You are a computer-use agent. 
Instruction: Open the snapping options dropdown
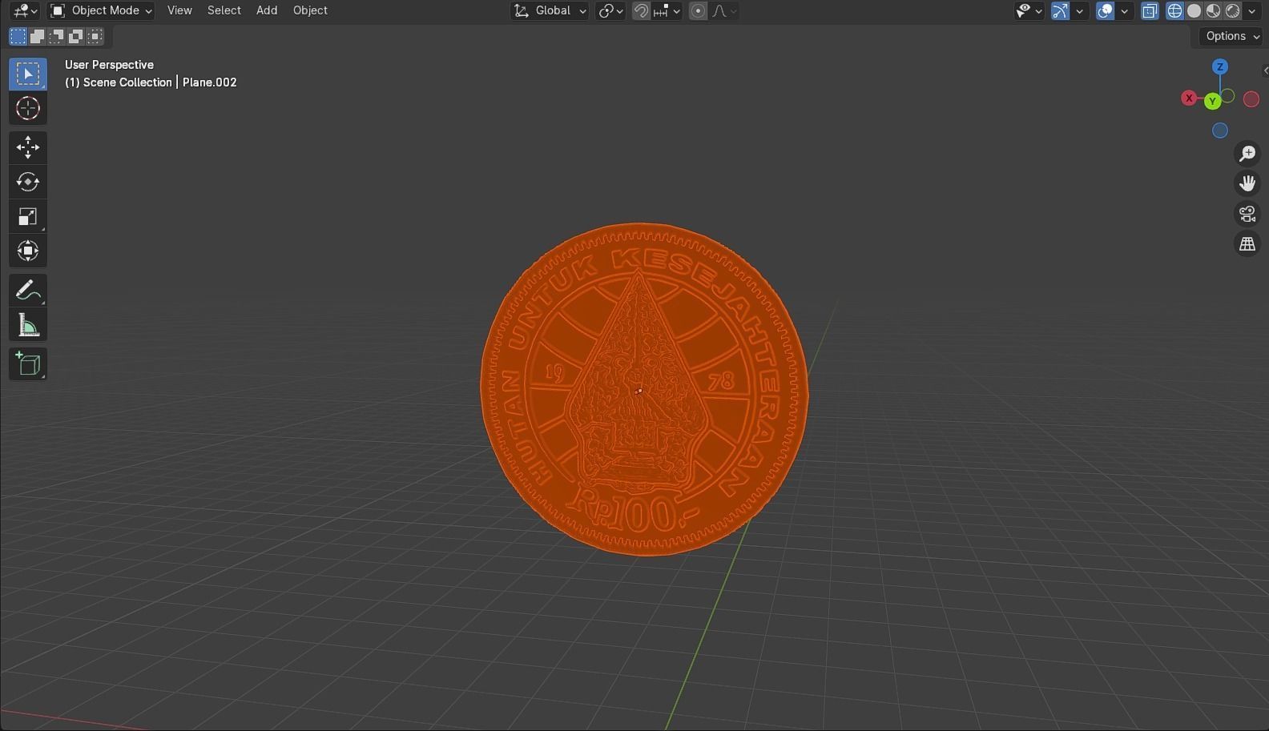coord(667,10)
